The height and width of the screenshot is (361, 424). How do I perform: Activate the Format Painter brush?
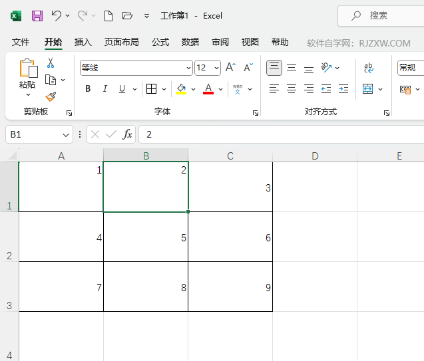click(51, 96)
